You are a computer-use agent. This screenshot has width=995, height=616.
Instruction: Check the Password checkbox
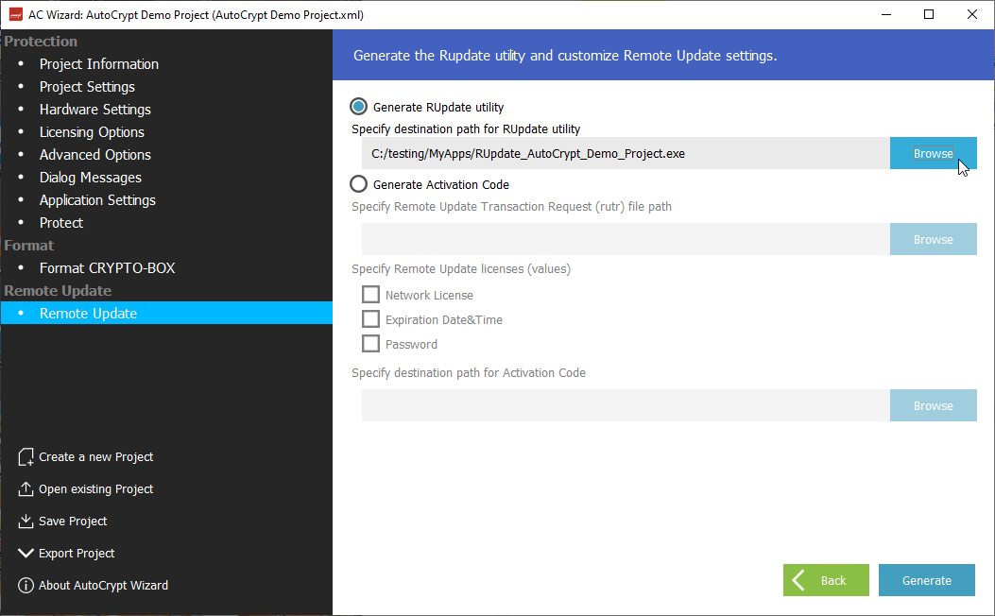[371, 344]
